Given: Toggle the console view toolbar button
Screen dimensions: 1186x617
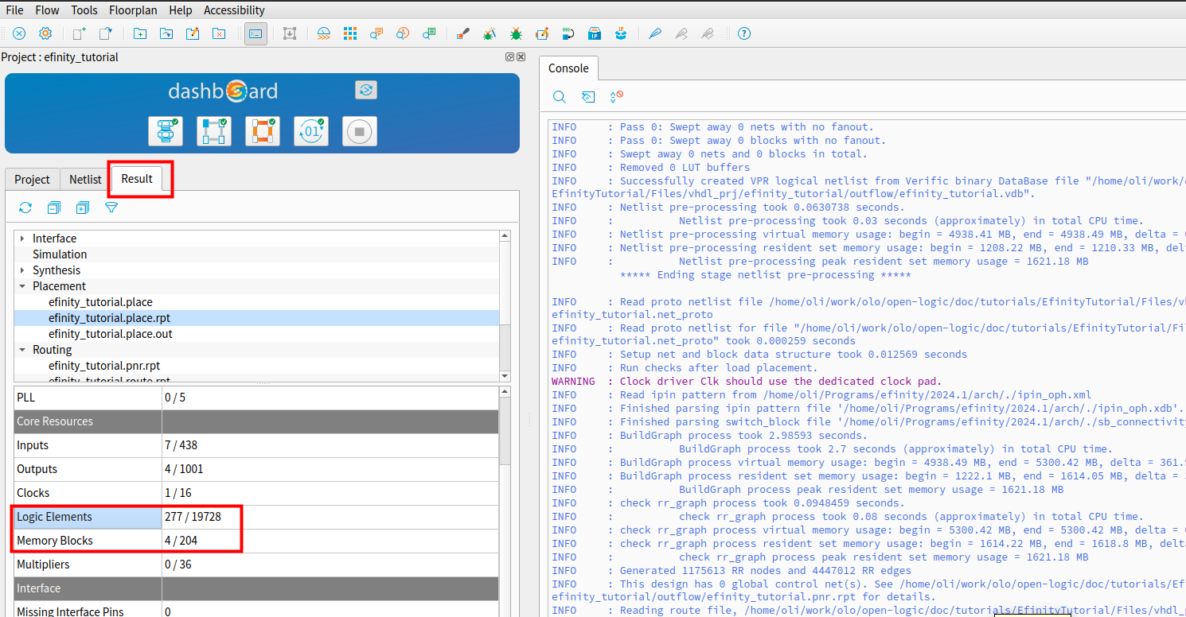Looking at the screenshot, I should [x=256, y=33].
